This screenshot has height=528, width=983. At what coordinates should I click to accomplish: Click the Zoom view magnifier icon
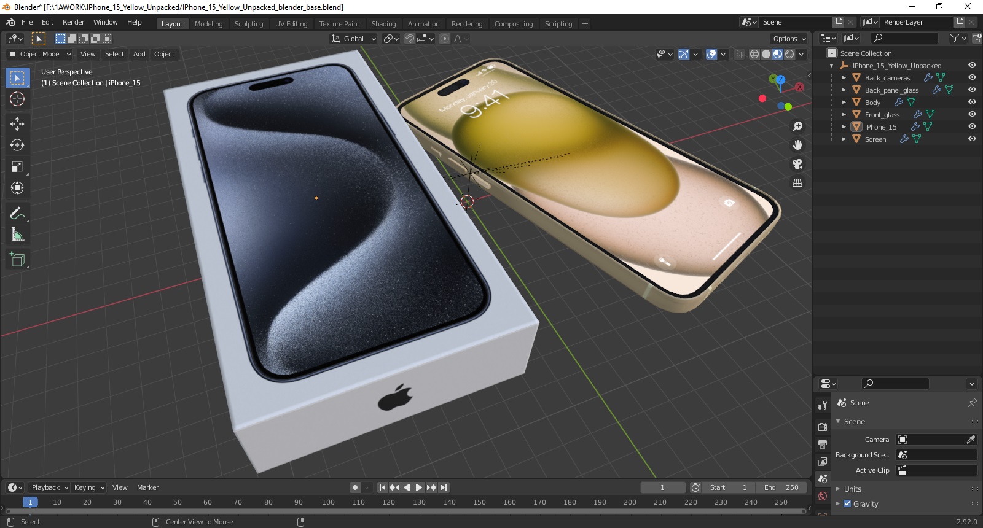coord(797,126)
